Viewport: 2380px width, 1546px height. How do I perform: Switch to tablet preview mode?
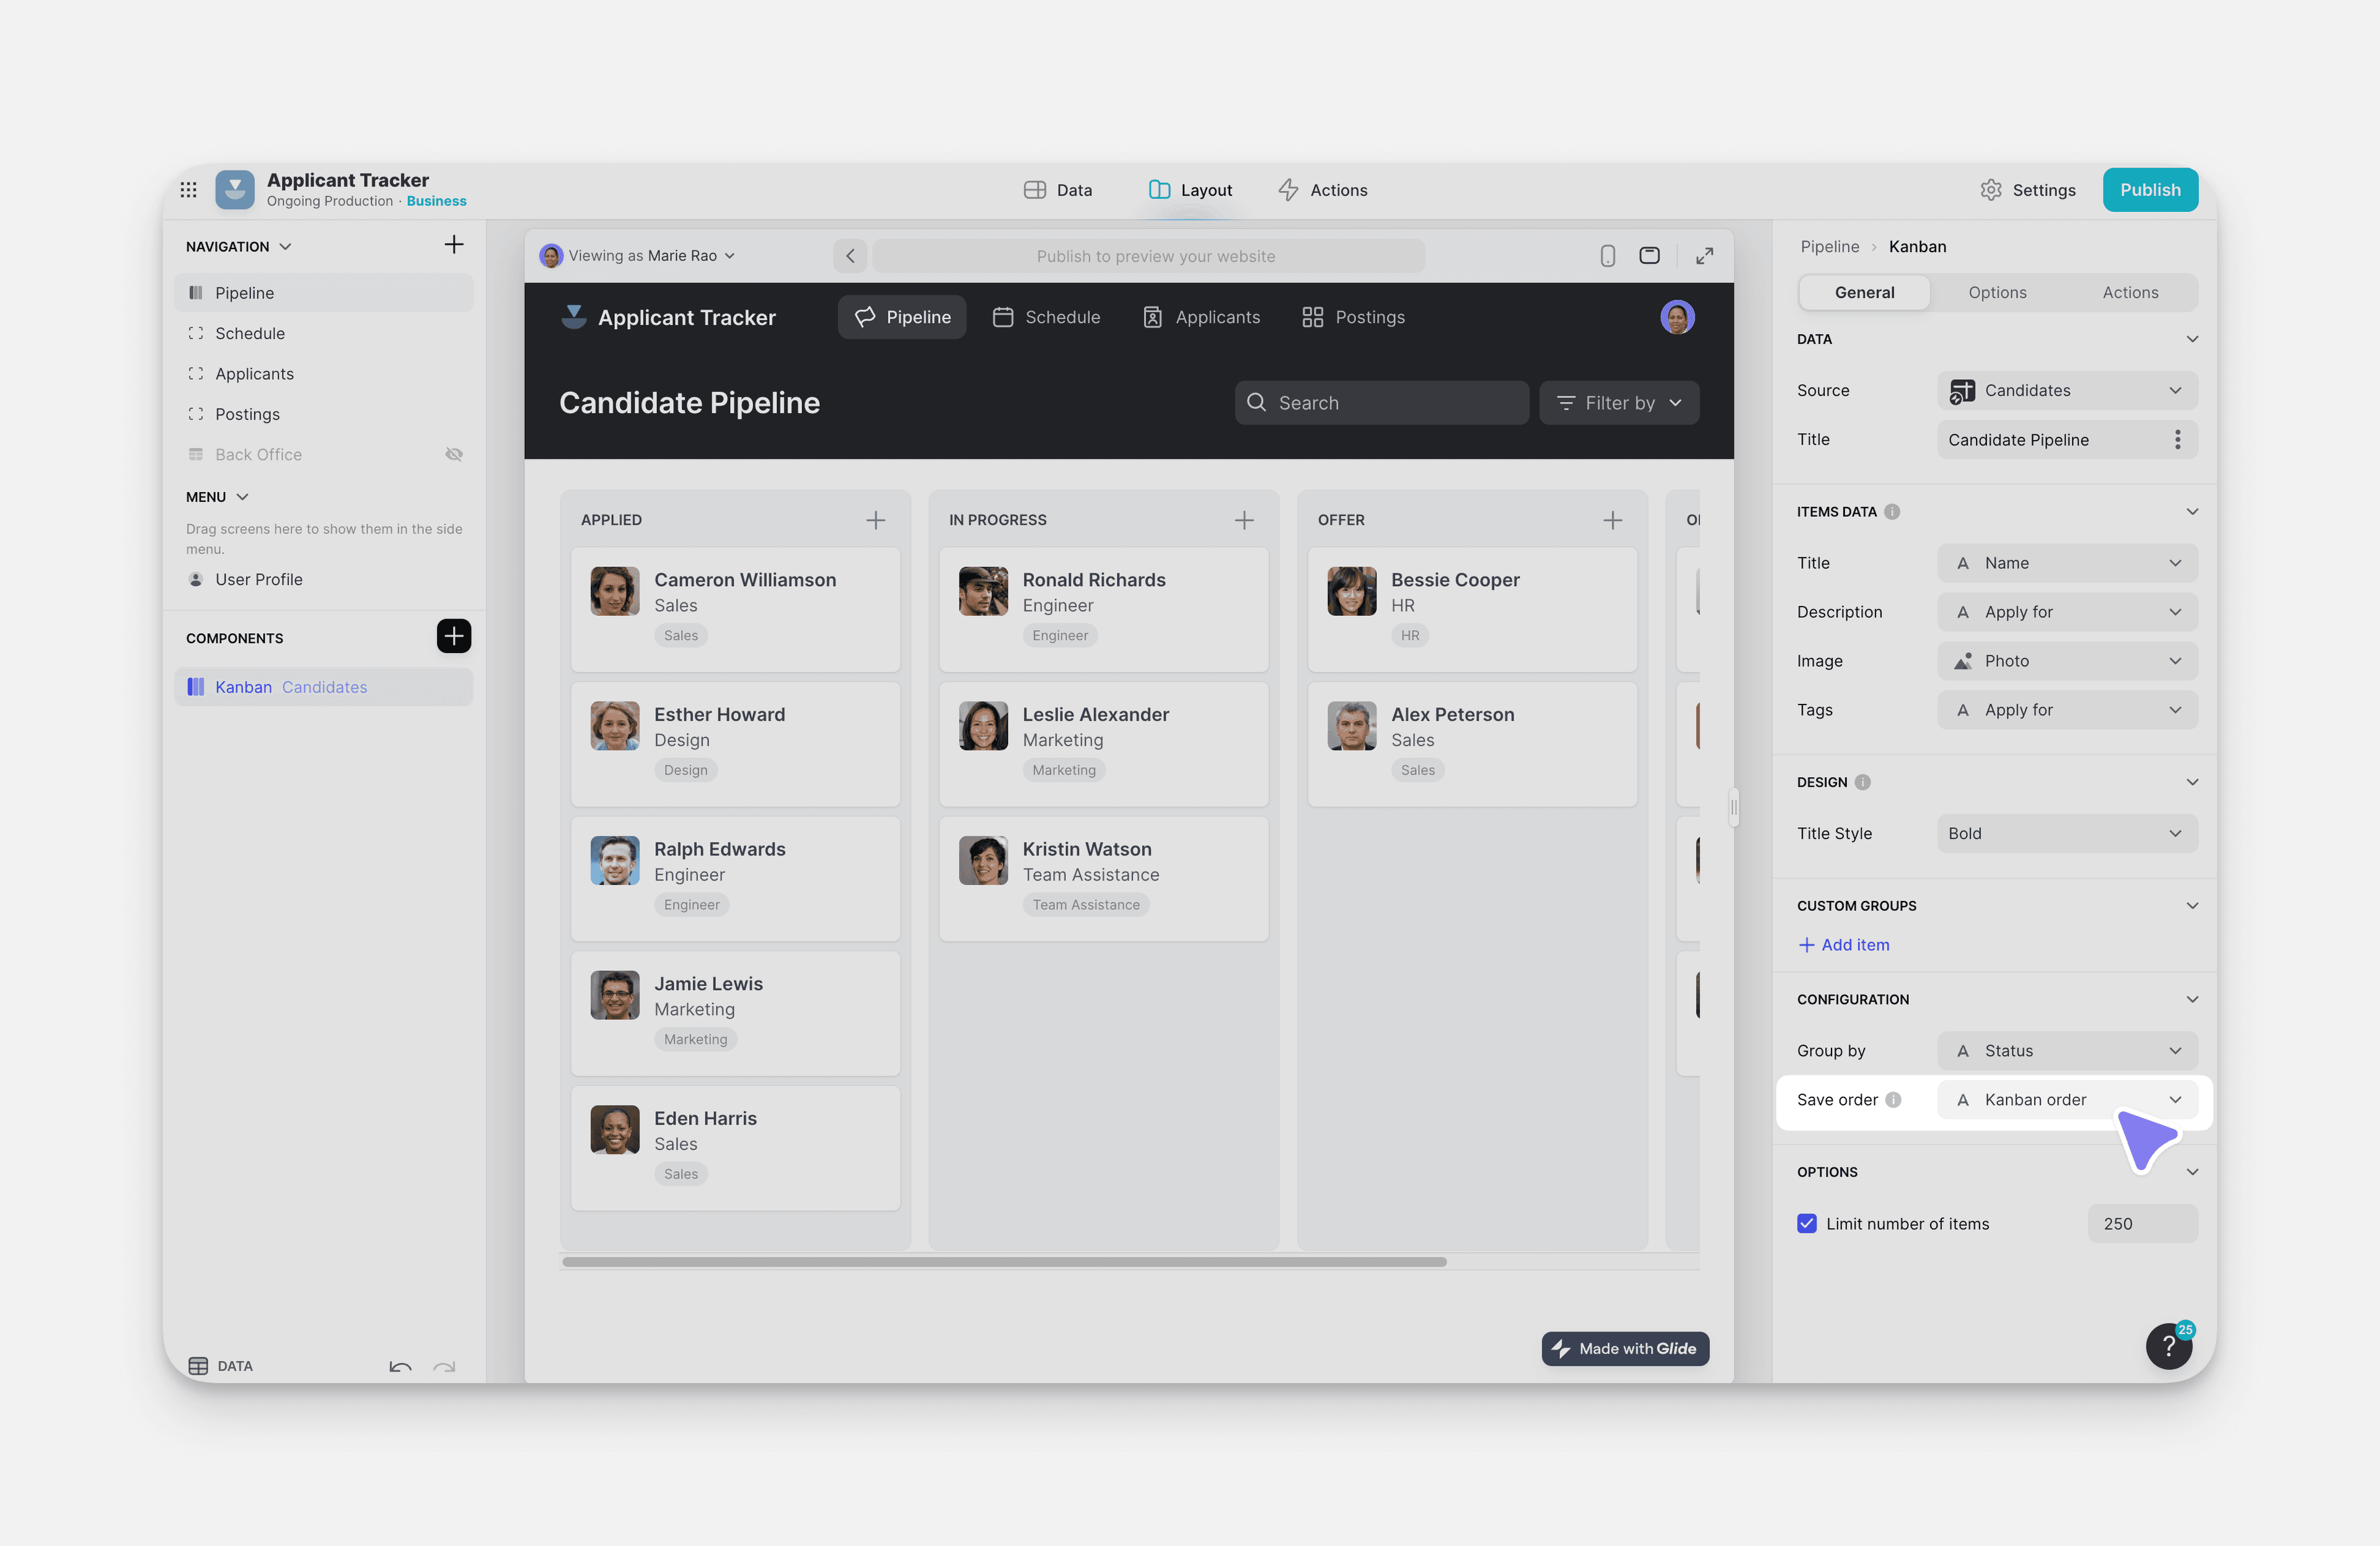(x=1650, y=256)
